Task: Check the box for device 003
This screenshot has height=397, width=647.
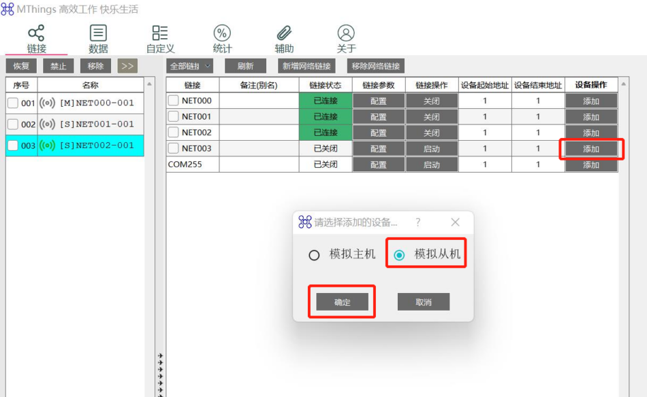Action: 13,145
